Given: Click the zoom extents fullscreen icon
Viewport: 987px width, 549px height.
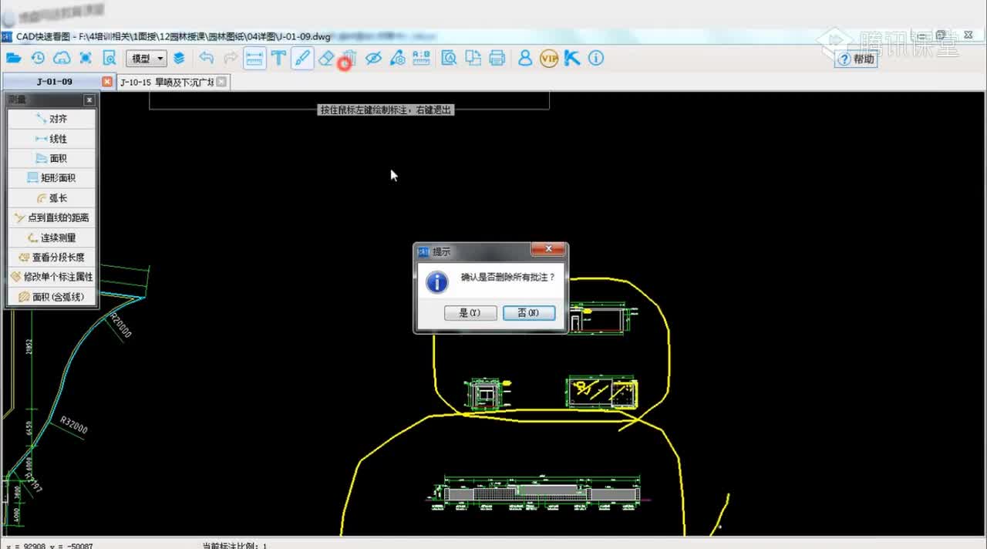Looking at the screenshot, I should coord(86,58).
